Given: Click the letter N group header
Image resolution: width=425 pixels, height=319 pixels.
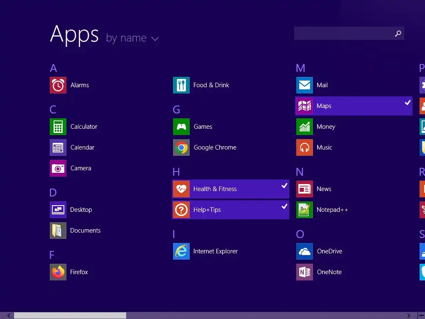Looking at the screenshot, I should [x=300, y=172].
